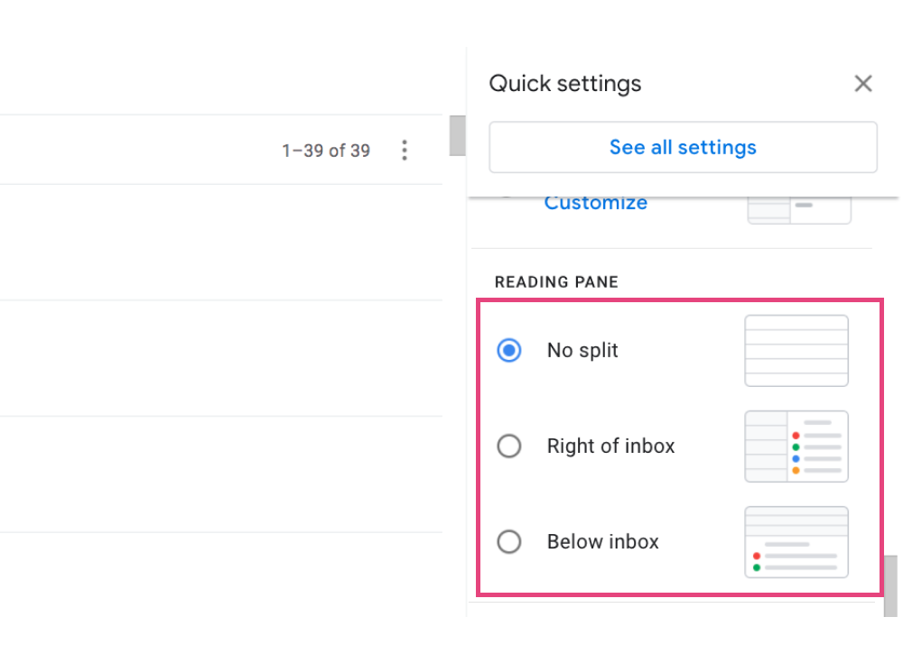Click the X icon on Quick settings

(863, 83)
